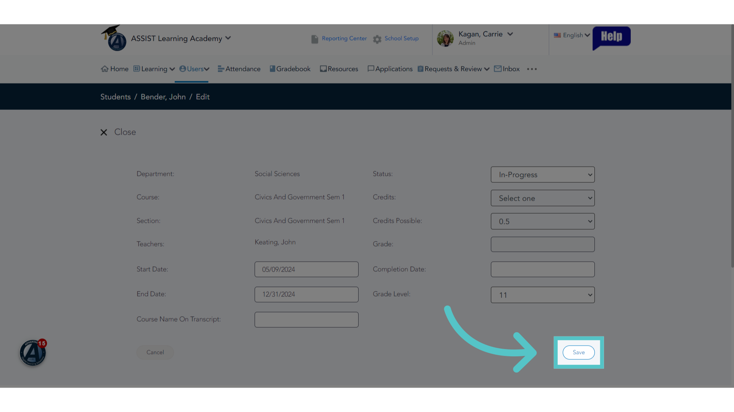This screenshot has width=734, height=412.
Task: Open the Grade Level dropdown showing 11
Action: click(542, 295)
